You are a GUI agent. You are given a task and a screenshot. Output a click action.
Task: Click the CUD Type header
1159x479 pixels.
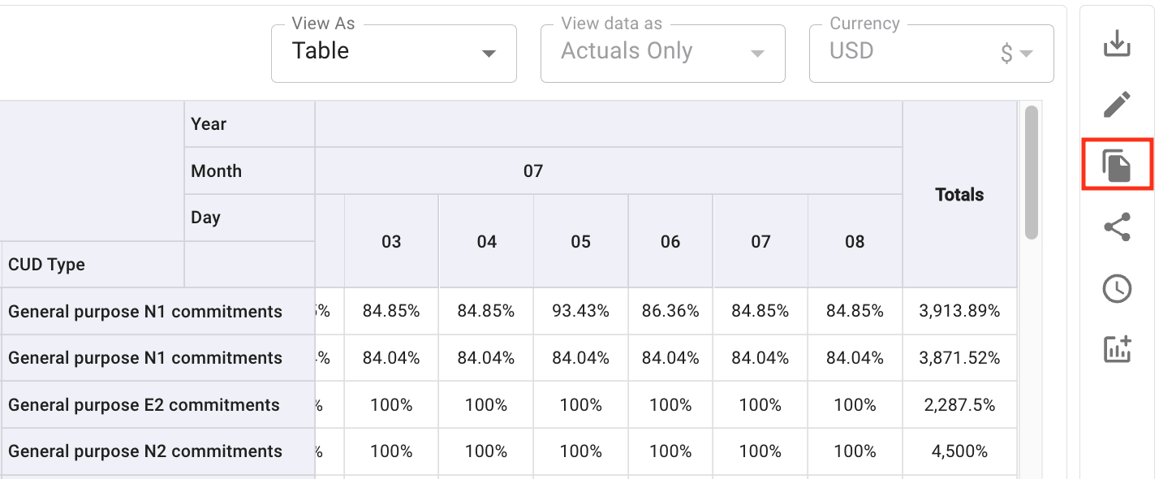(47, 265)
